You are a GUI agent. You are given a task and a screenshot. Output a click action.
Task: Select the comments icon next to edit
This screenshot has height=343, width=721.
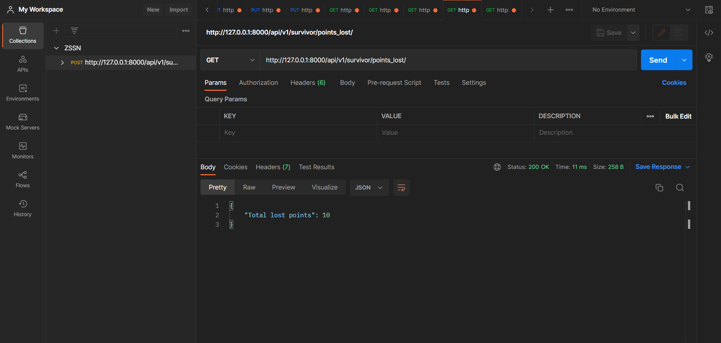tap(679, 33)
